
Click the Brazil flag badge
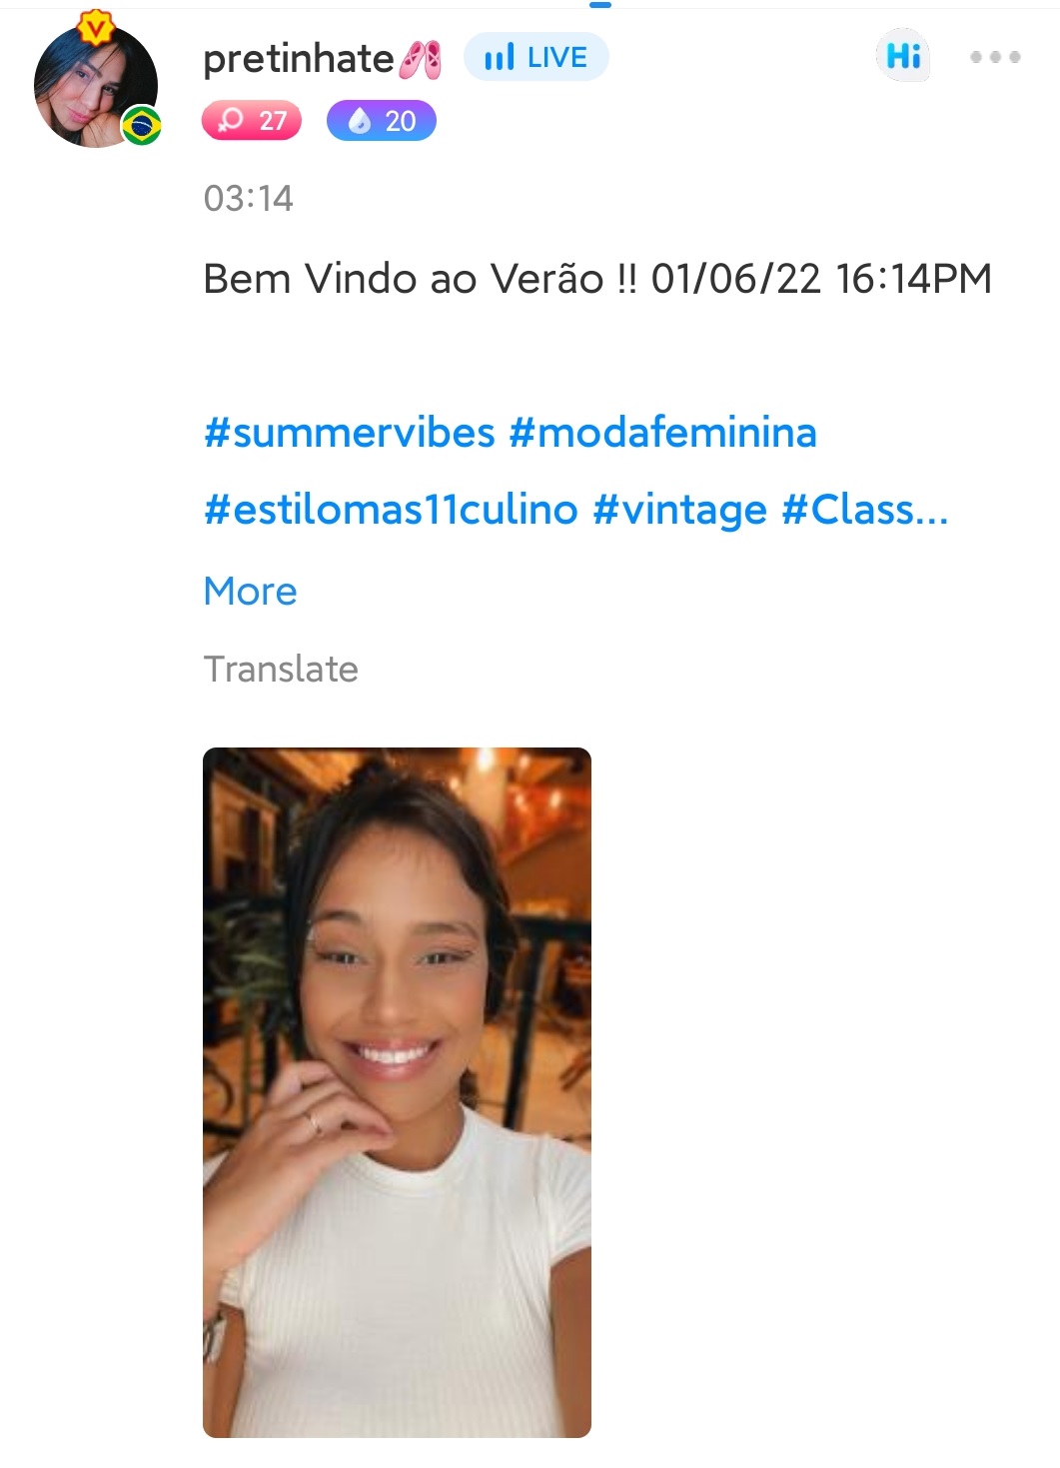(141, 127)
